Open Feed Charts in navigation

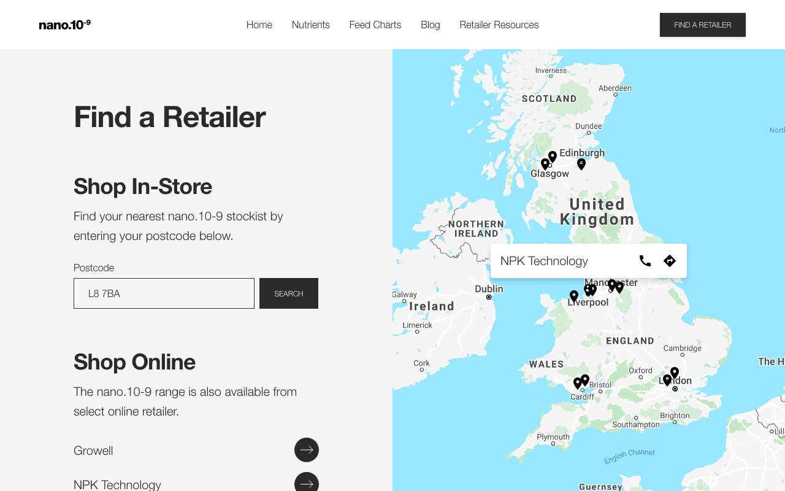375,25
